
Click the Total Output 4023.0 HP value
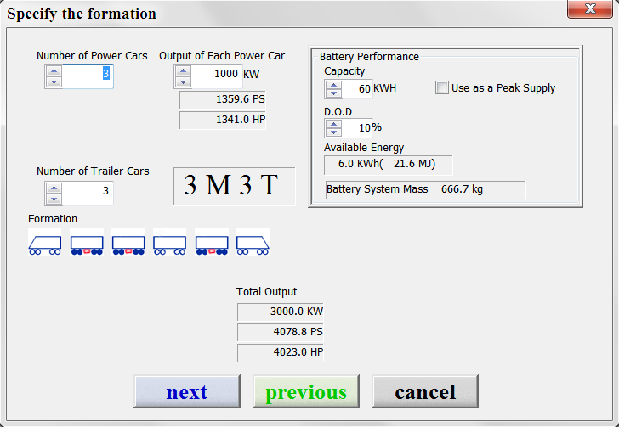pos(281,353)
